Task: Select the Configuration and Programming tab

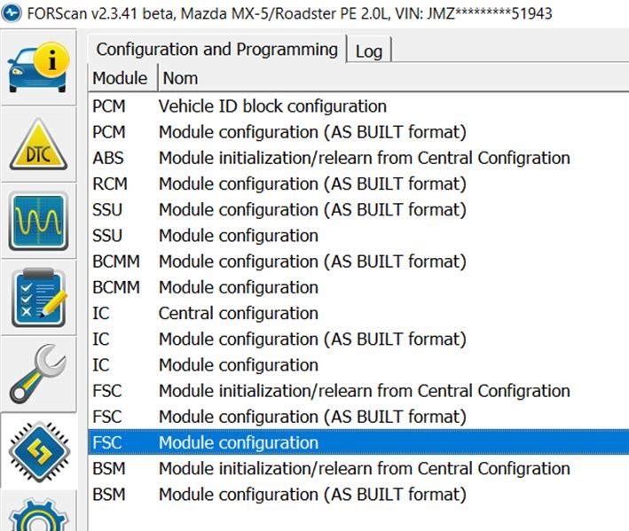Action: 217,50
